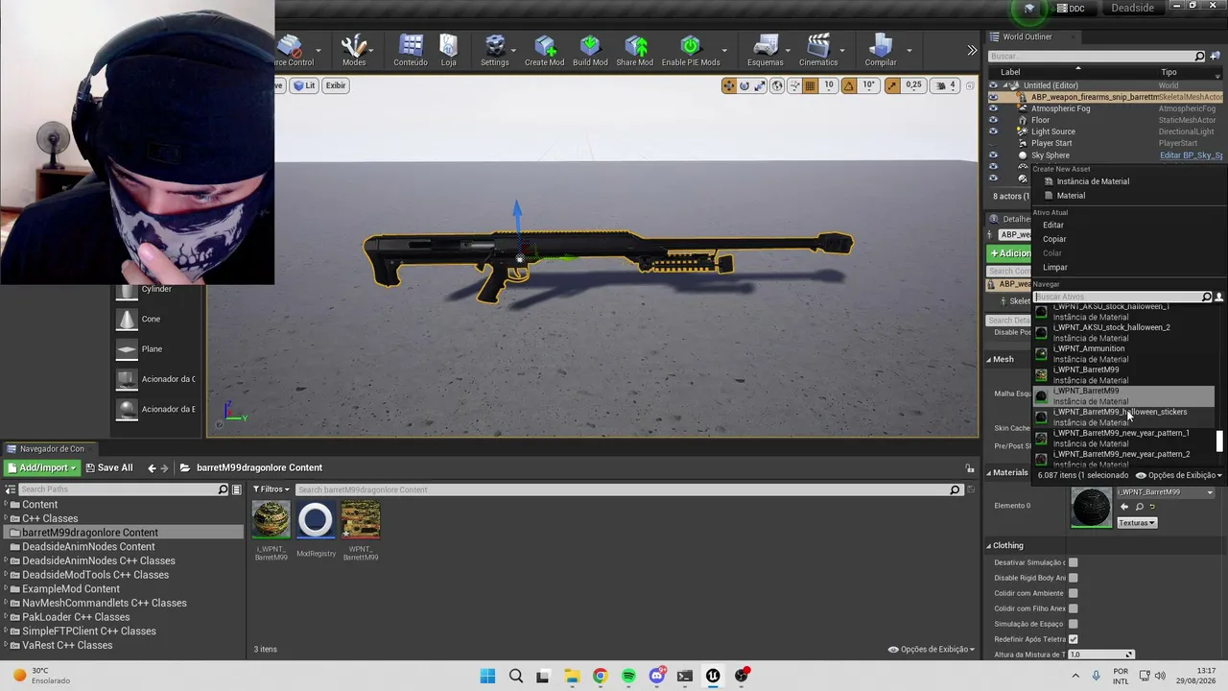Open the Modes toolbar button
Screen dimensions: 1228x691
coord(354,50)
